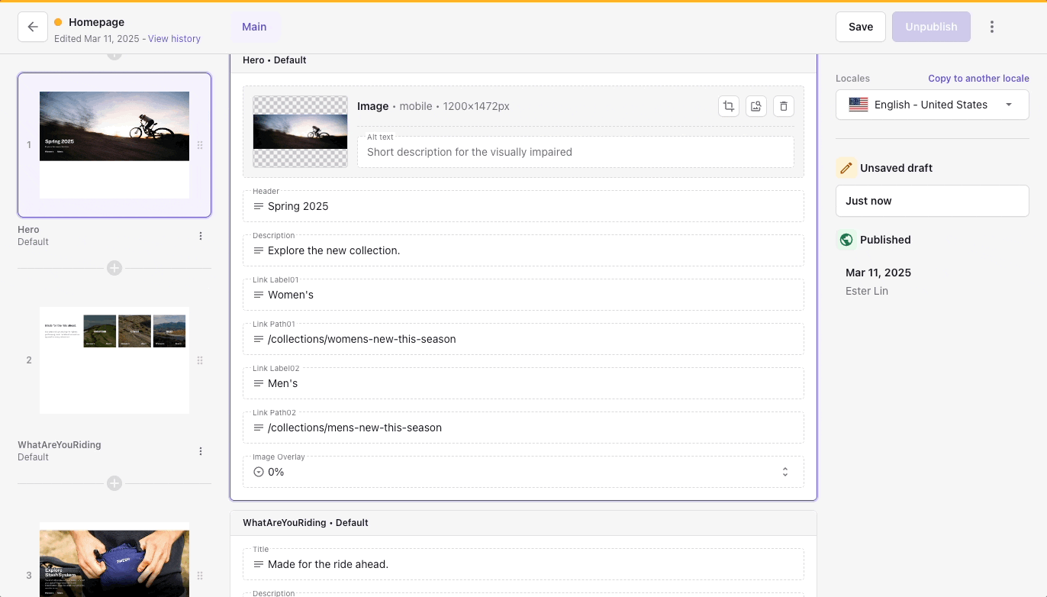Select the Just now draft version
The width and height of the screenshot is (1047, 597).
point(933,201)
